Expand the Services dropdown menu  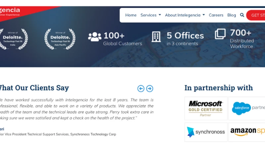point(150,15)
